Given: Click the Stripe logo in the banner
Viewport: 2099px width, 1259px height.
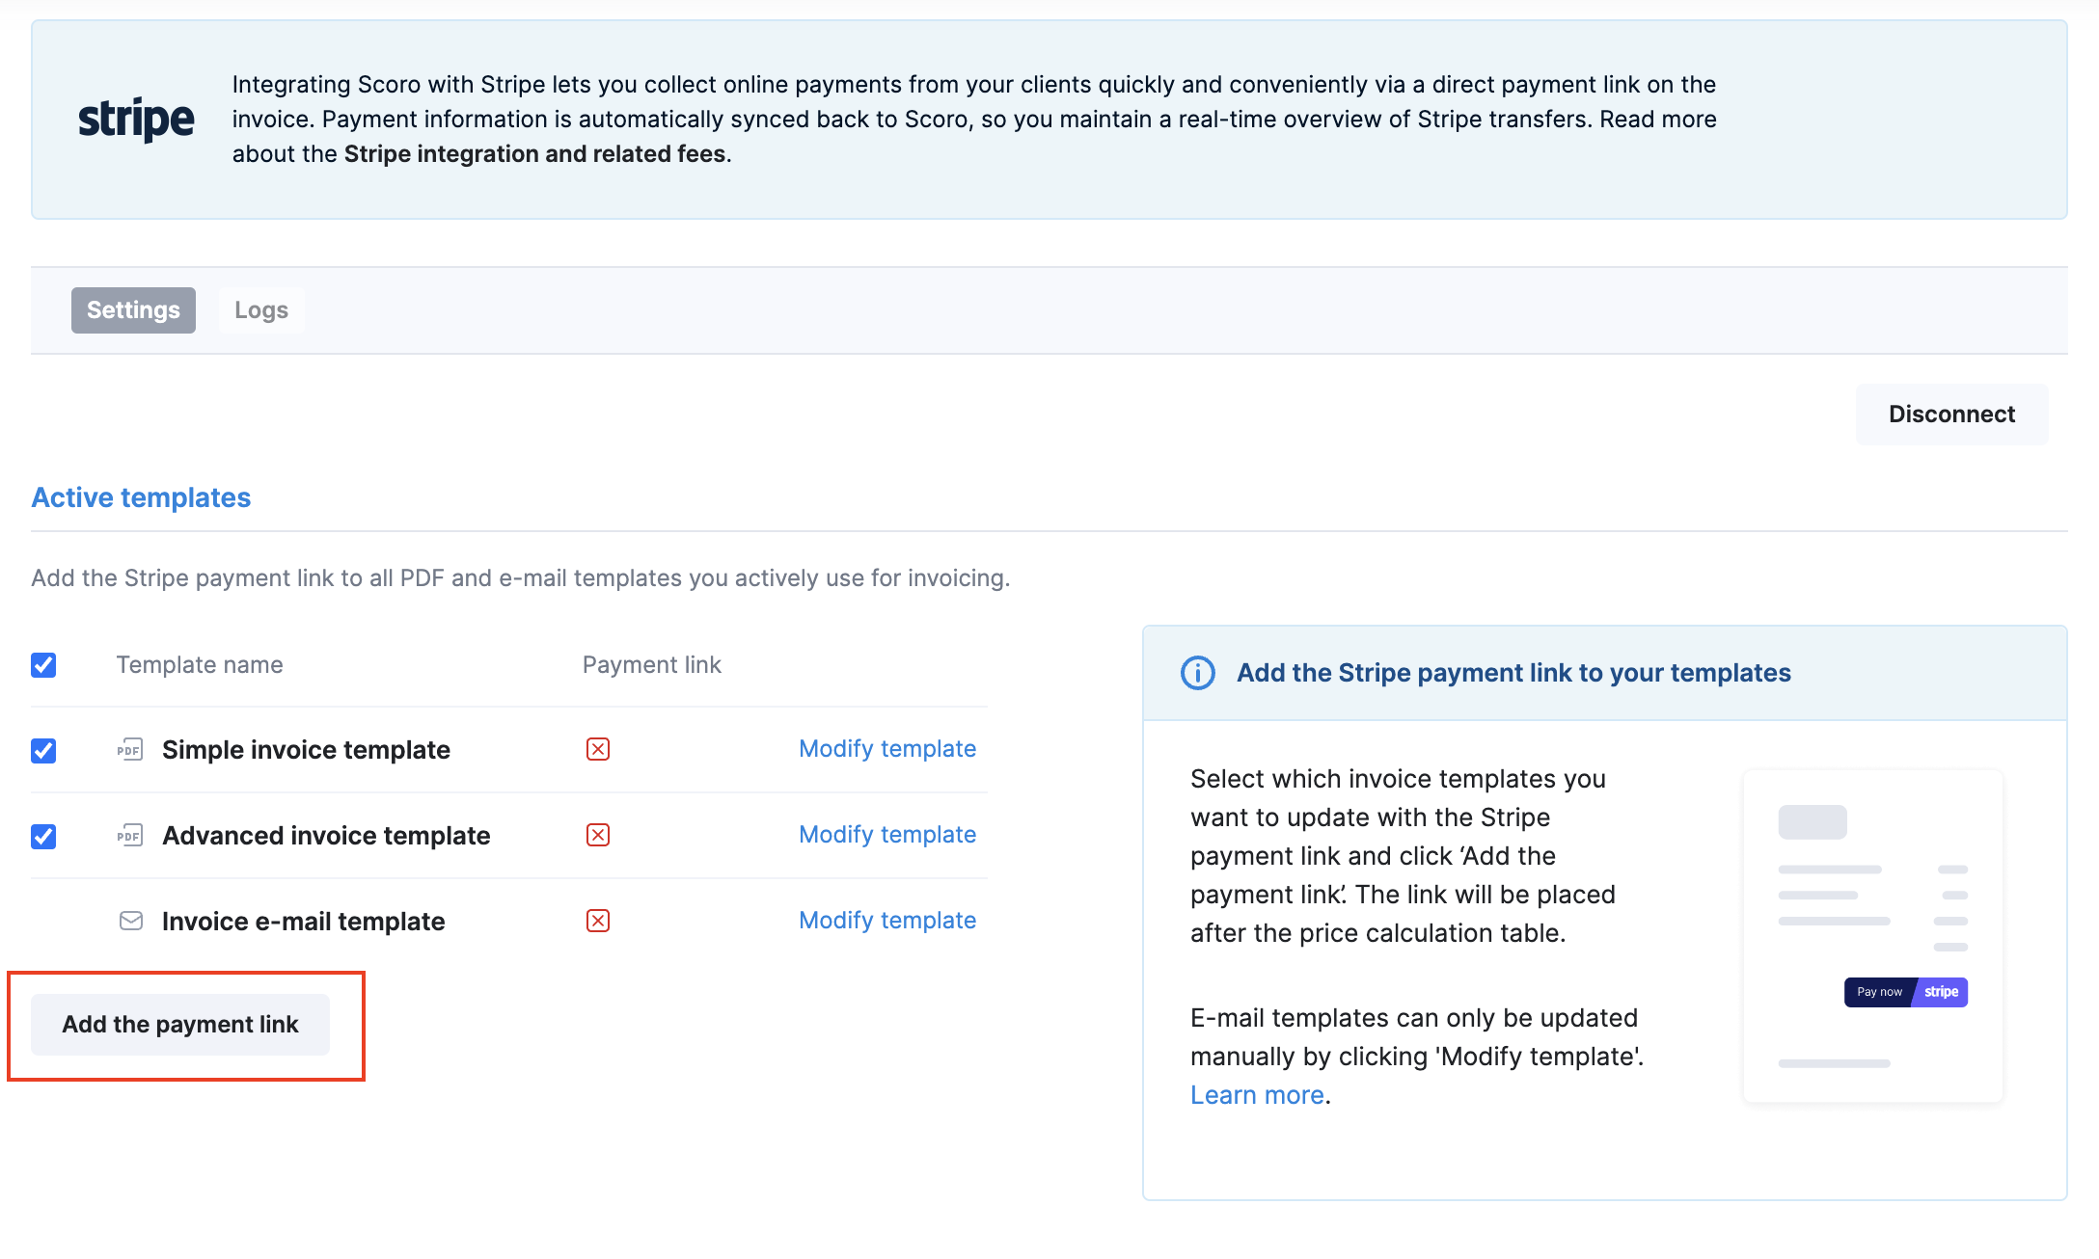Looking at the screenshot, I should (136, 120).
